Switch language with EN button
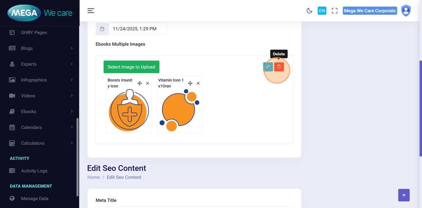422x208 pixels. click(x=322, y=11)
